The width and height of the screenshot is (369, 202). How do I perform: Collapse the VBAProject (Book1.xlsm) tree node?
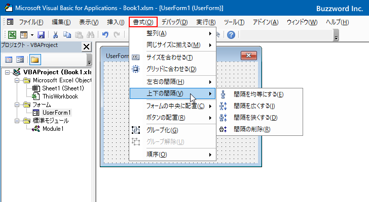[x=7, y=72]
